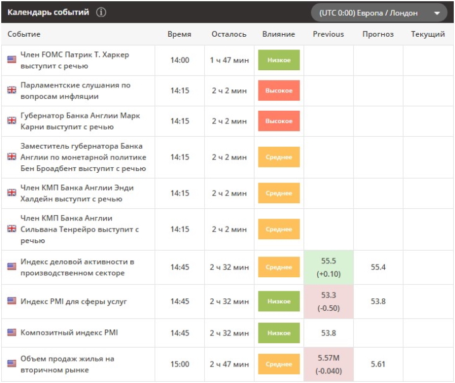Click the UK flag beside Энди Халдейн event
Image resolution: width=455 pixels, height=383 pixels.
pos(11,193)
